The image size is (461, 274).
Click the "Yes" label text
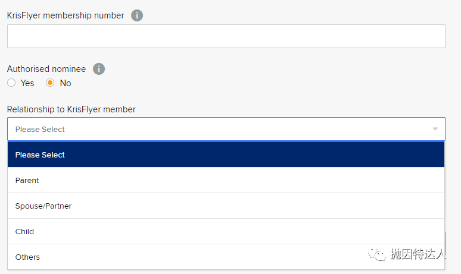click(27, 83)
